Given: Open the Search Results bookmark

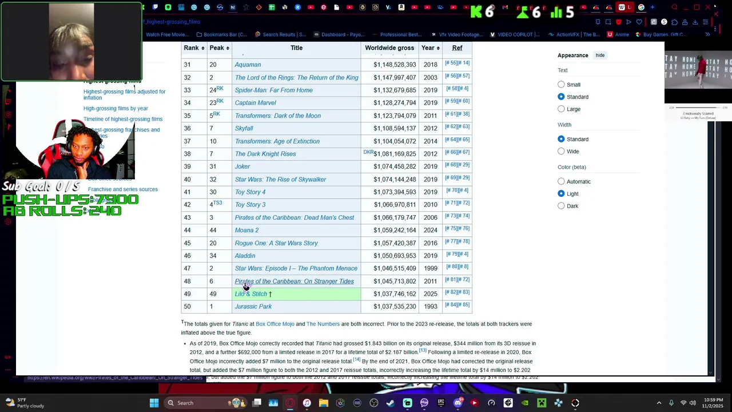Looking at the screenshot, I should tap(280, 34).
